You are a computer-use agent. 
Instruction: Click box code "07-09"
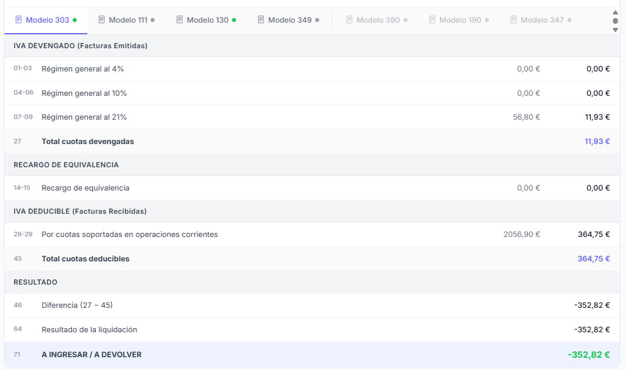[23, 117]
